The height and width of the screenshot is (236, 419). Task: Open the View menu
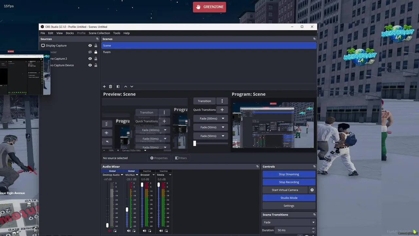(60, 33)
